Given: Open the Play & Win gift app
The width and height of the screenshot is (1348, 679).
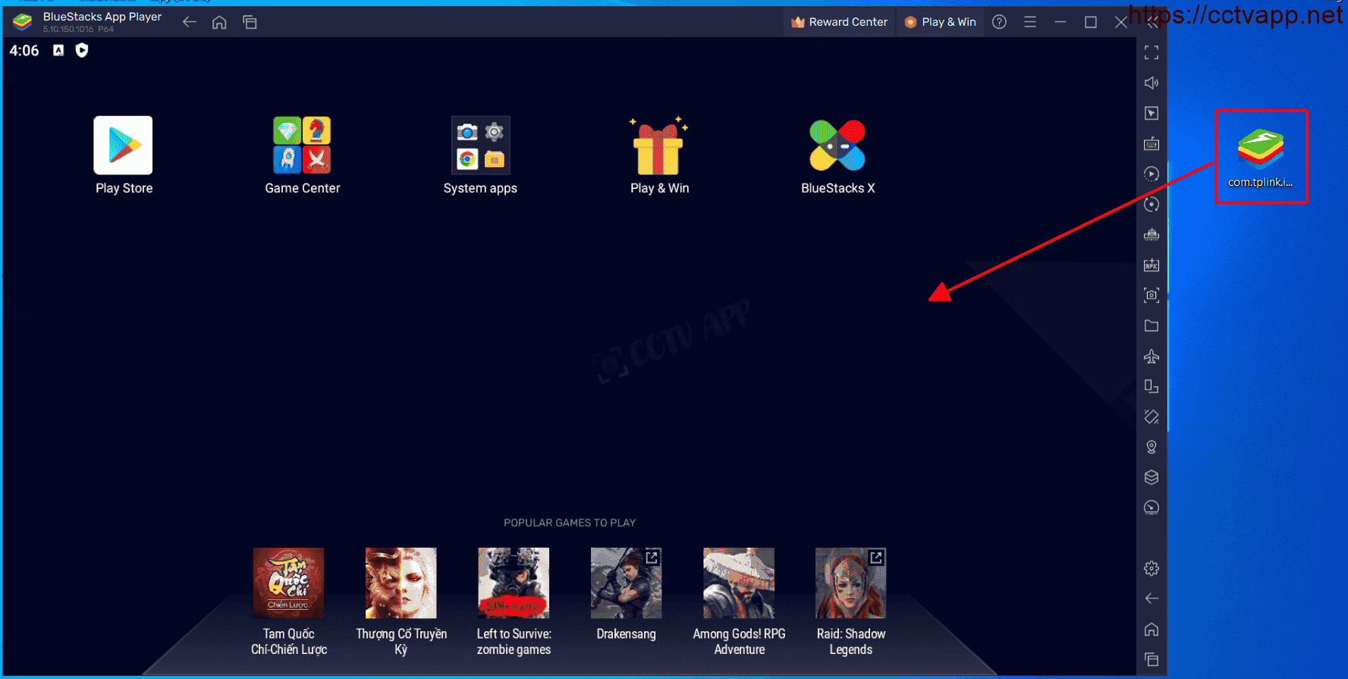Looking at the screenshot, I should (x=658, y=146).
